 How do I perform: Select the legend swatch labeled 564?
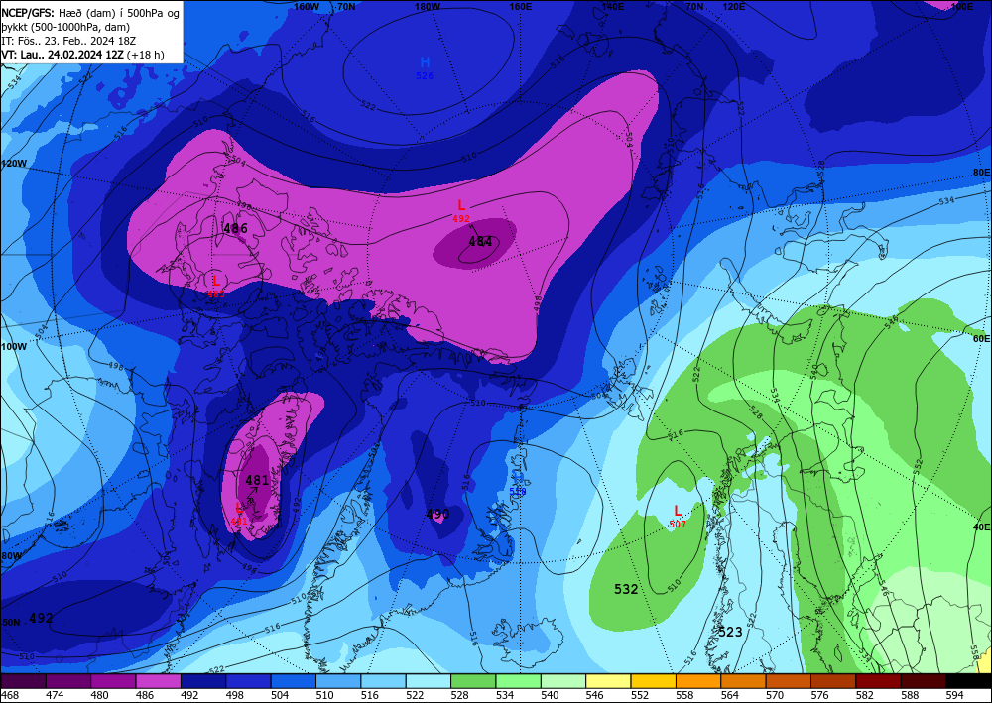pos(743,681)
